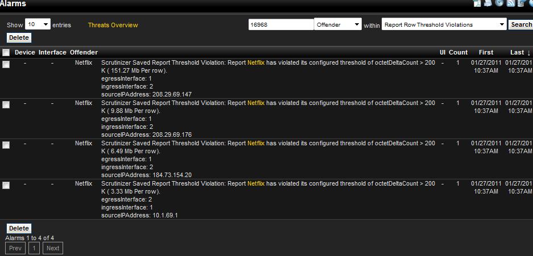Click the '( 9.88 Mb Per row)' text
The width and height of the screenshot is (533, 256).
pyautogui.click(x=134, y=111)
